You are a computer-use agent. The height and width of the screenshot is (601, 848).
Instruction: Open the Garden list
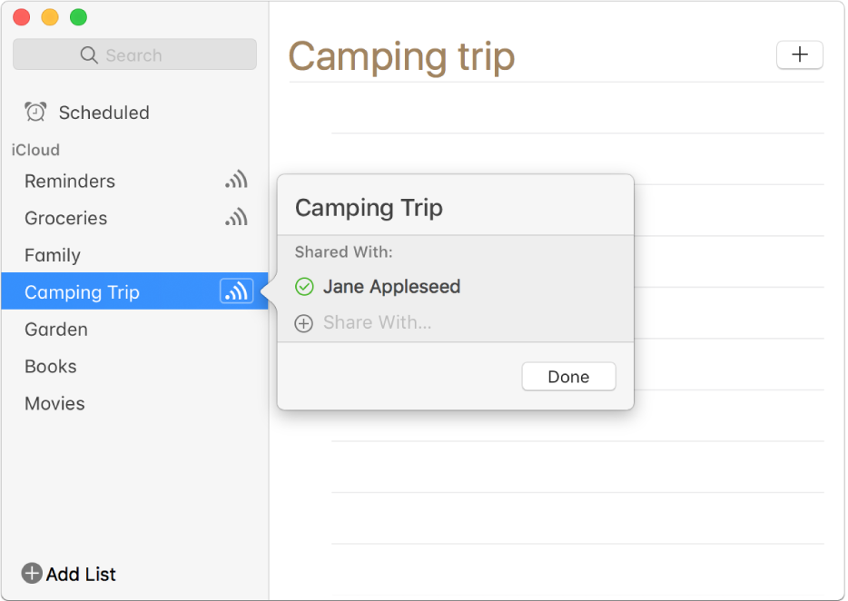click(x=56, y=330)
